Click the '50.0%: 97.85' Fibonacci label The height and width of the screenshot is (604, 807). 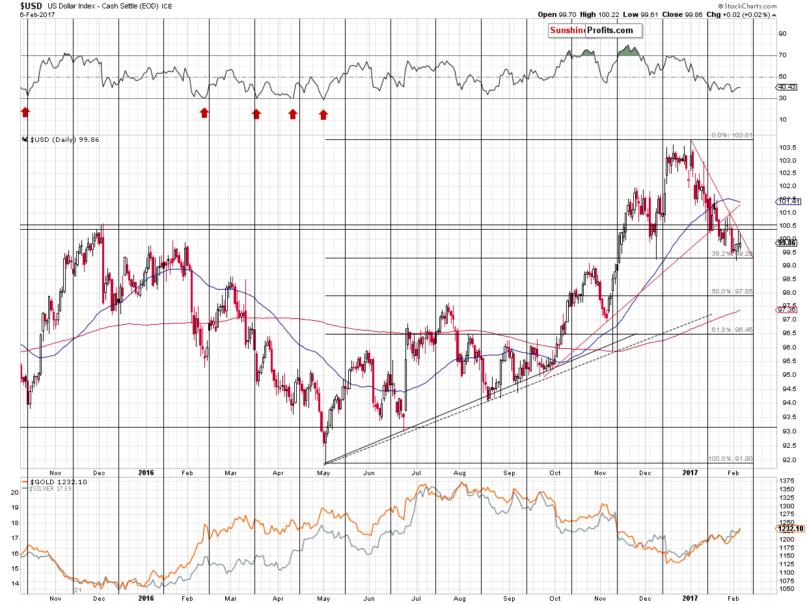733,292
